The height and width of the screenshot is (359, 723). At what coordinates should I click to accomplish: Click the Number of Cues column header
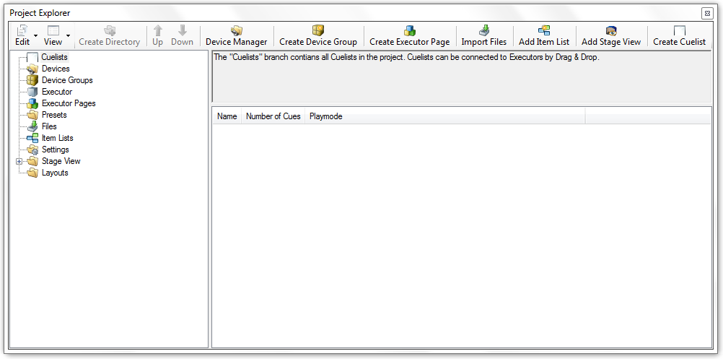(x=273, y=116)
